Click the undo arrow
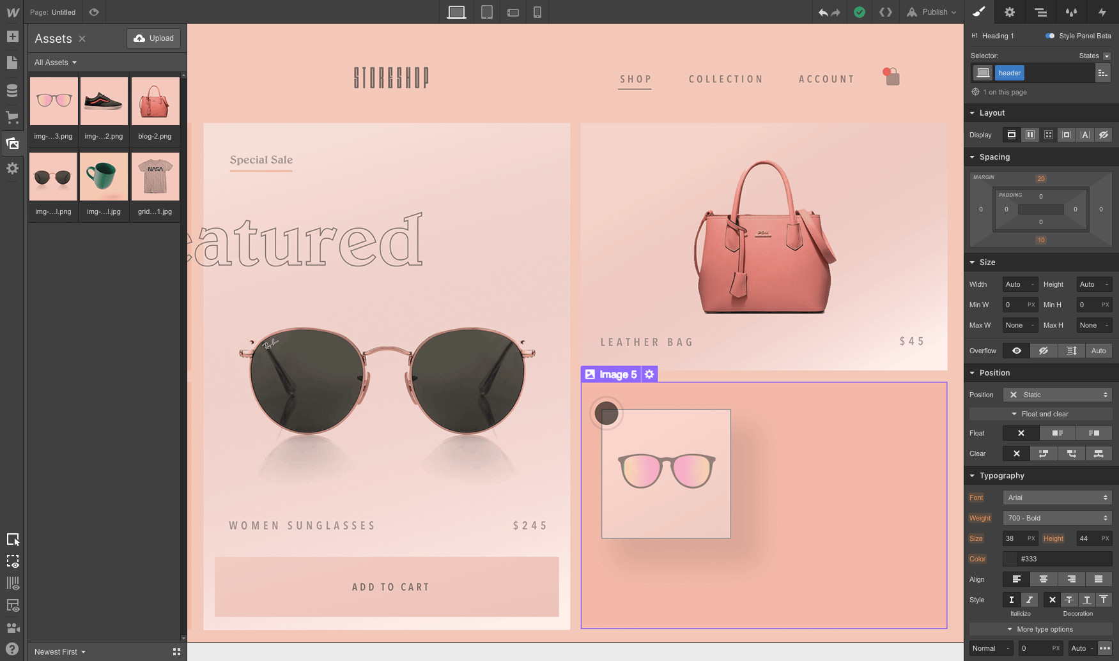1119x661 pixels. (x=822, y=11)
